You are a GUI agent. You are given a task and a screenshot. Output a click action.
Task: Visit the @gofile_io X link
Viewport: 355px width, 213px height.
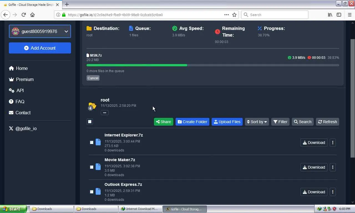point(23,128)
